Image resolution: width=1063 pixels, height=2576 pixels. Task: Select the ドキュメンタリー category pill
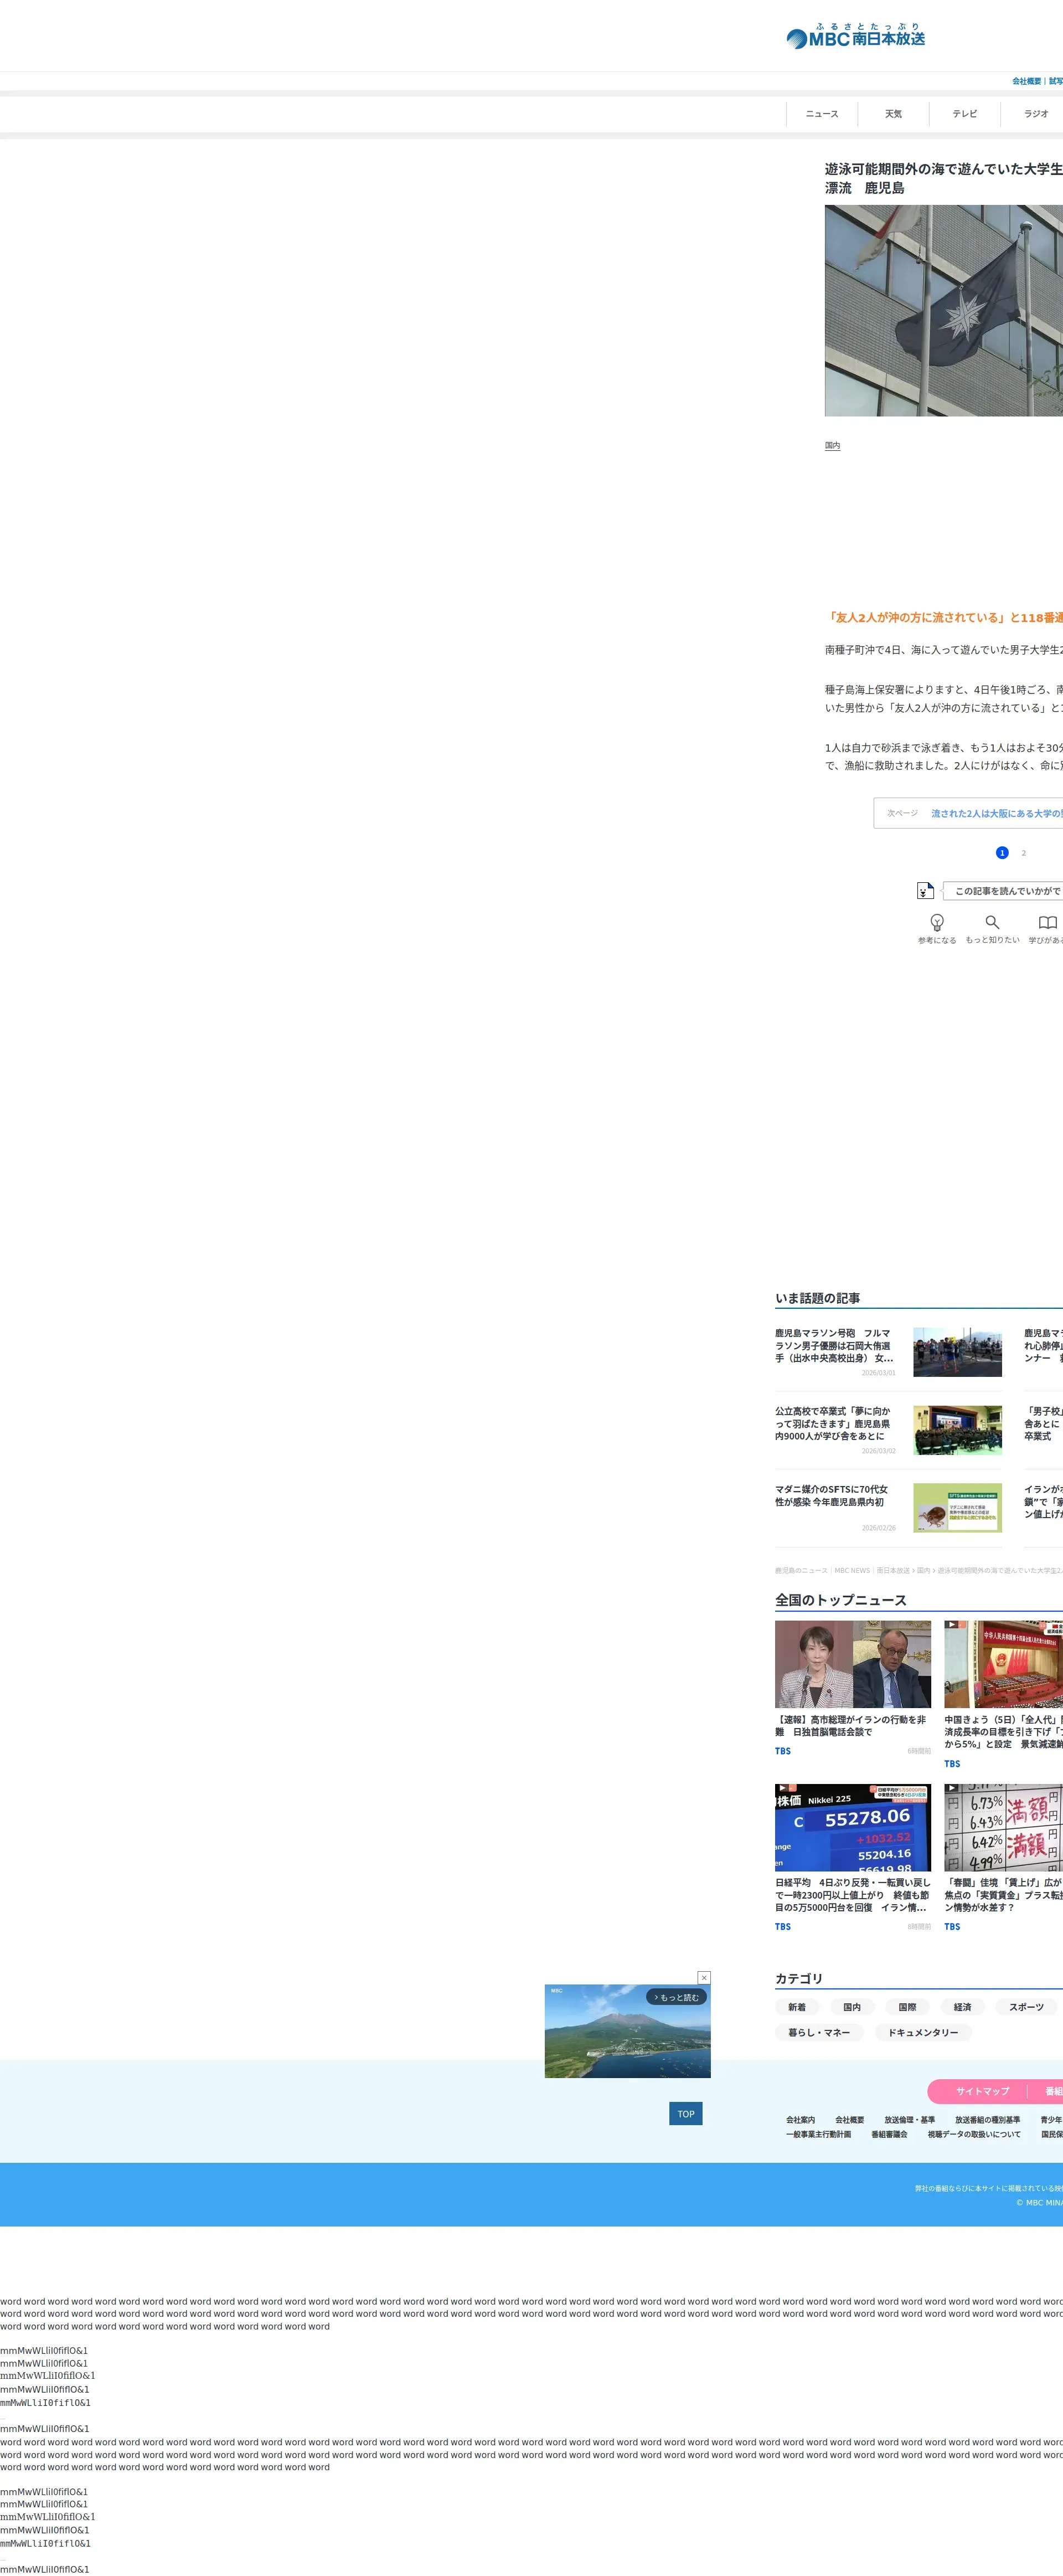coord(922,2032)
